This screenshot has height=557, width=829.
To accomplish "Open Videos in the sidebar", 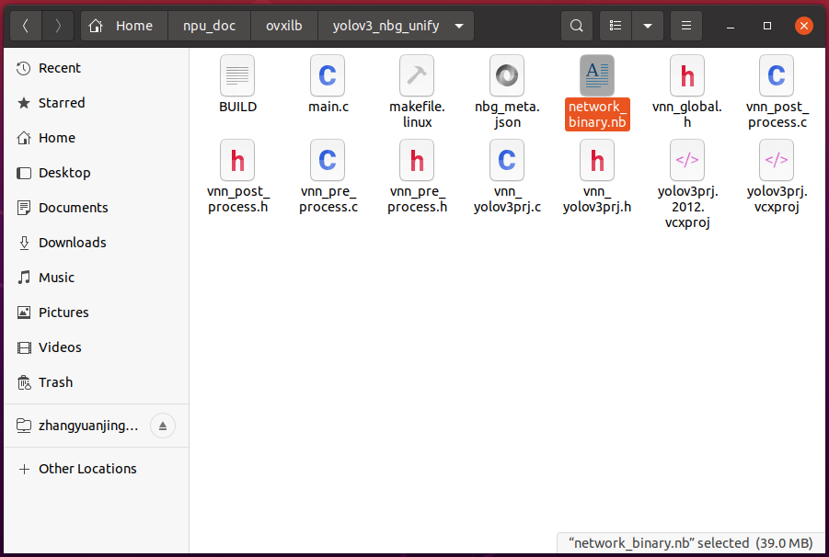I will (97, 347).
